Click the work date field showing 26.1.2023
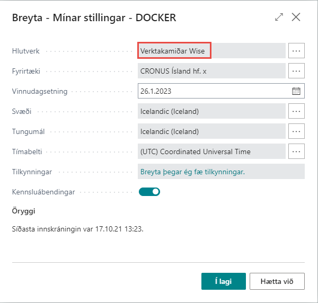Image resolution: width=318 pixels, height=303 pixels. 212,91
